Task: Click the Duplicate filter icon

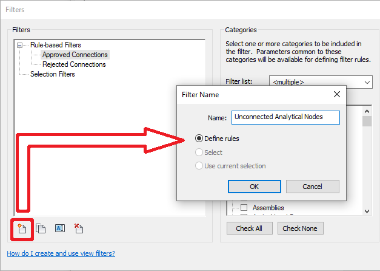Action: click(x=41, y=228)
